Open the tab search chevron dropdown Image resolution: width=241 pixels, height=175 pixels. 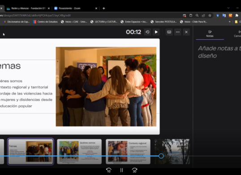pos(228,8)
